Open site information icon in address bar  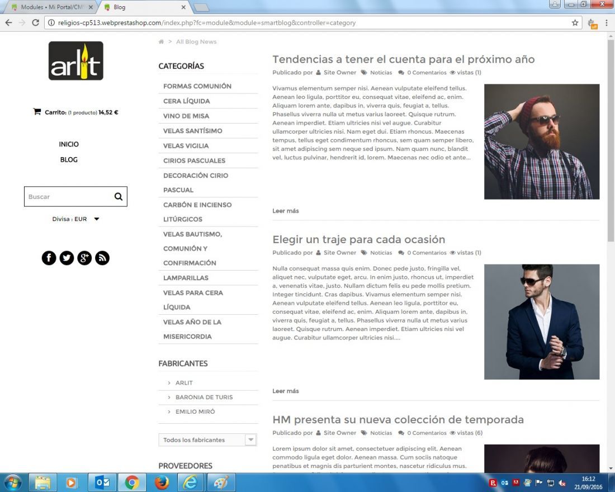coord(51,23)
